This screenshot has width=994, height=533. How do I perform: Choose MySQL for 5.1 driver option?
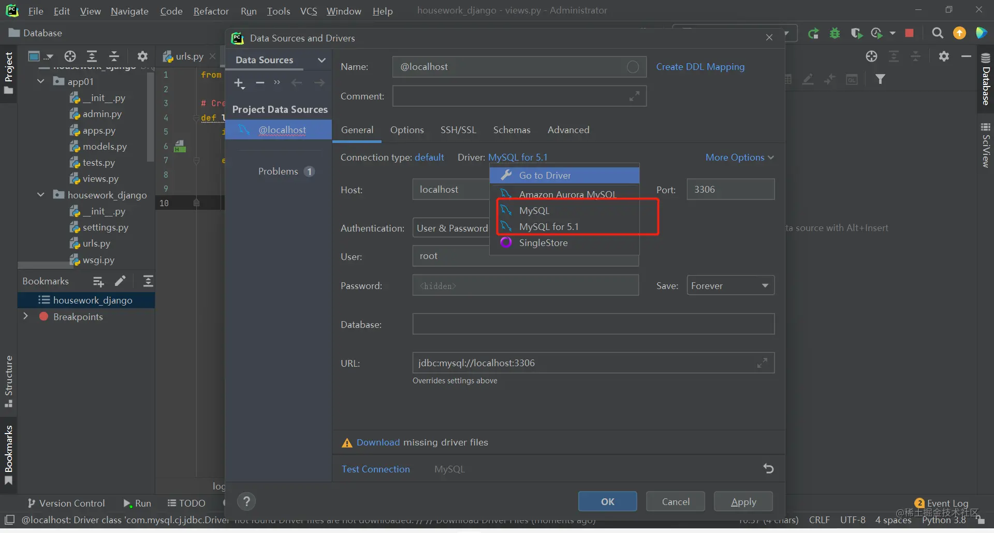(x=564, y=227)
